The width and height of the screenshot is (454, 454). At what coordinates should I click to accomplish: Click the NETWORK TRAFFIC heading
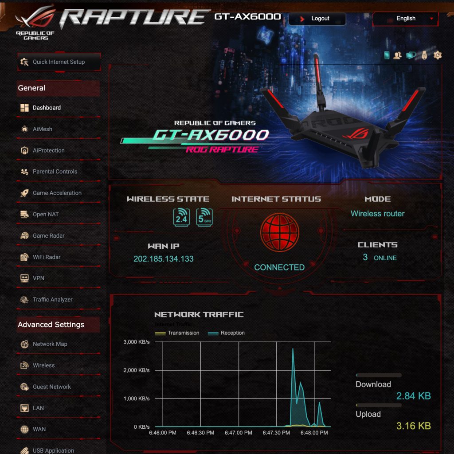(199, 314)
